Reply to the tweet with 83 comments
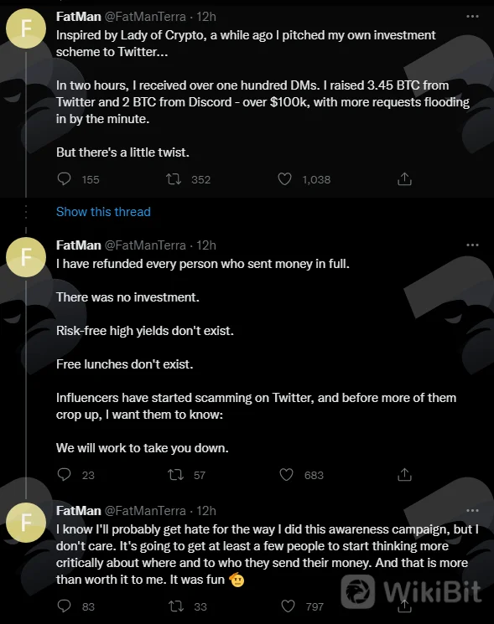Screen dimensions: 494x624 tap(64, 606)
